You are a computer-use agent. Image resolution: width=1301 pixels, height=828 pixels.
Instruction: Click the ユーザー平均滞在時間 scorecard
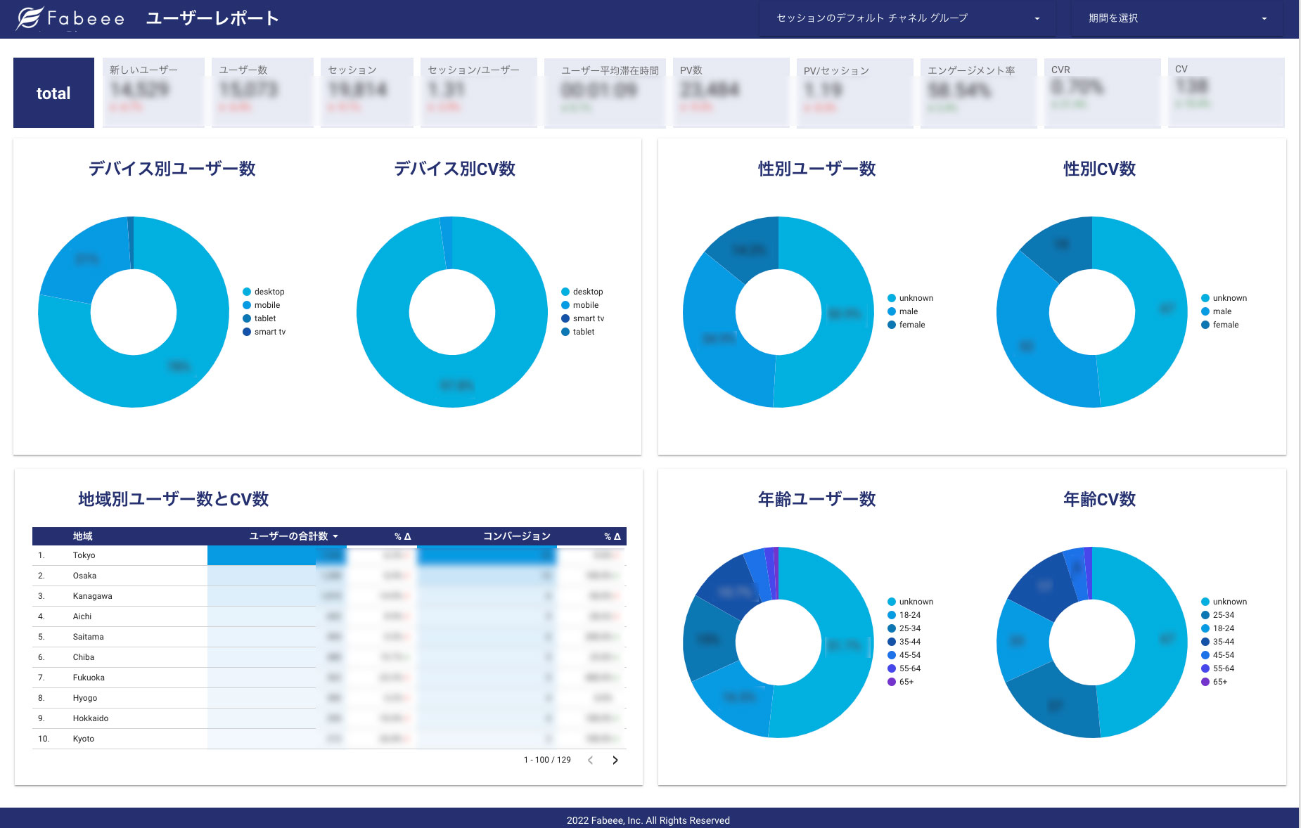(x=605, y=93)
